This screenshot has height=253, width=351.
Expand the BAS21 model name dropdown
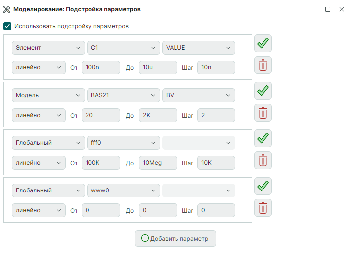123,95
